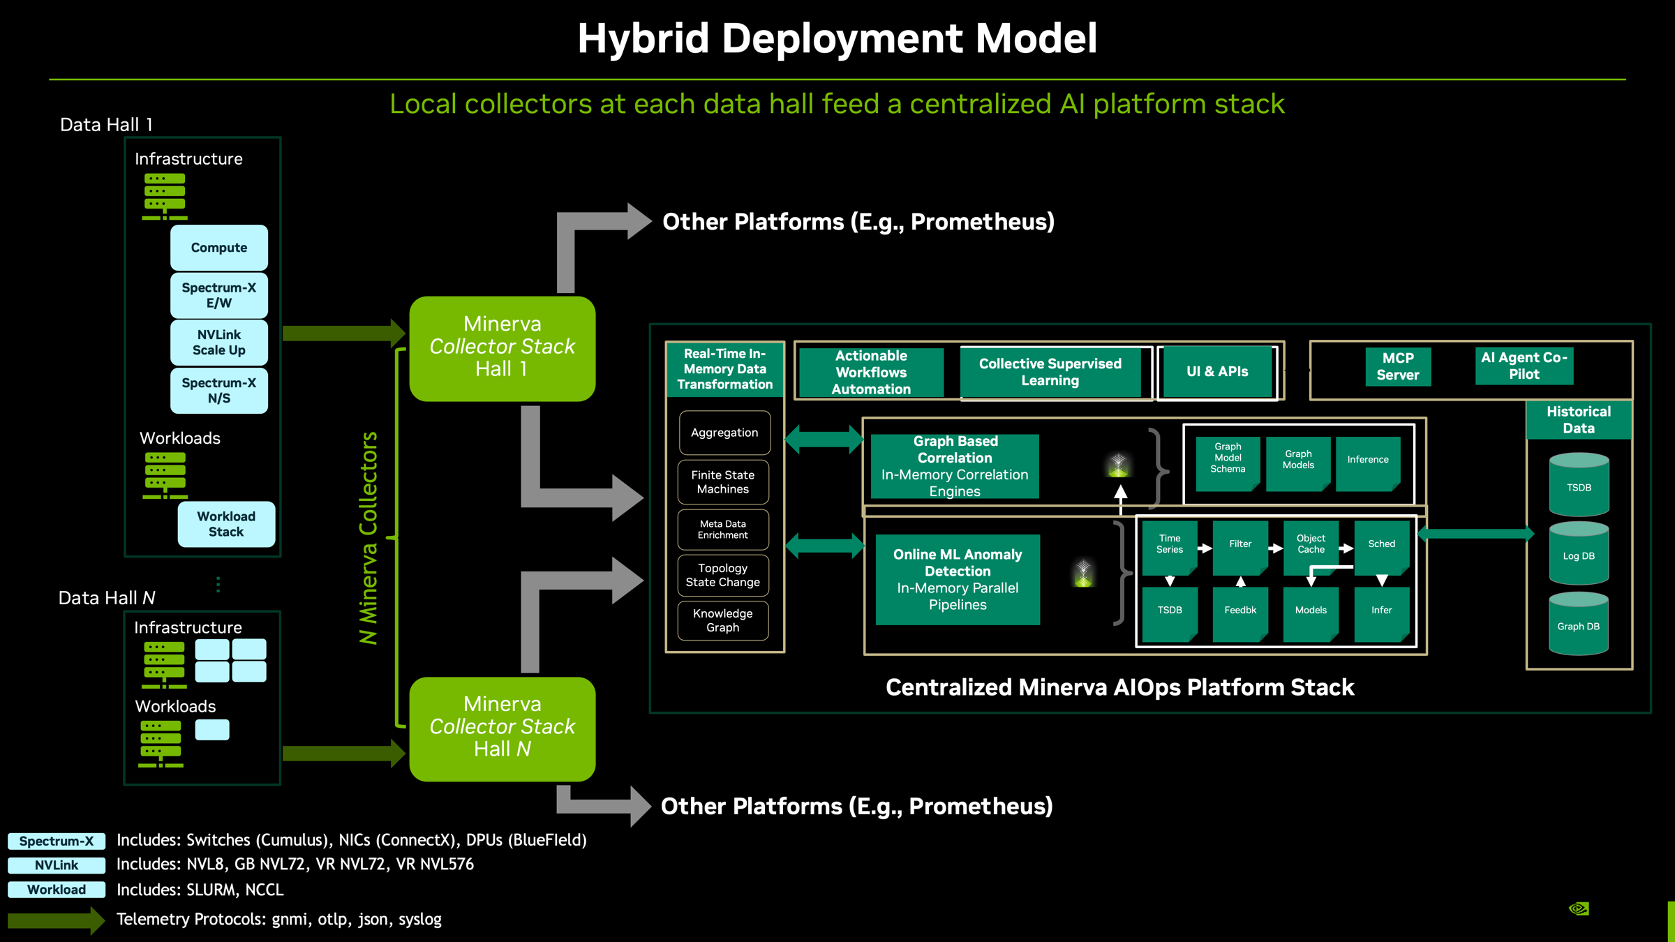The height and width of the screenshot is (942, 1675).
Task: Click Collective Supervised Learning box
Action: point(1050,372)
